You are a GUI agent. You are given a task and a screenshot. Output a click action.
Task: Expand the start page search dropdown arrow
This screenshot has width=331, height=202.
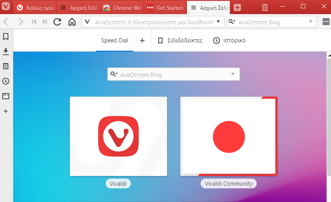click(233, 74)
